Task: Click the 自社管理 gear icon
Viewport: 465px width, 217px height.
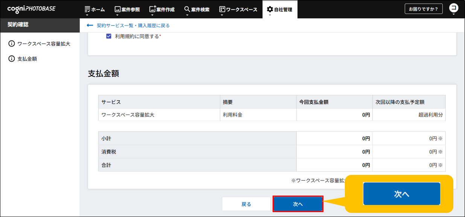Action: (270, 9)
